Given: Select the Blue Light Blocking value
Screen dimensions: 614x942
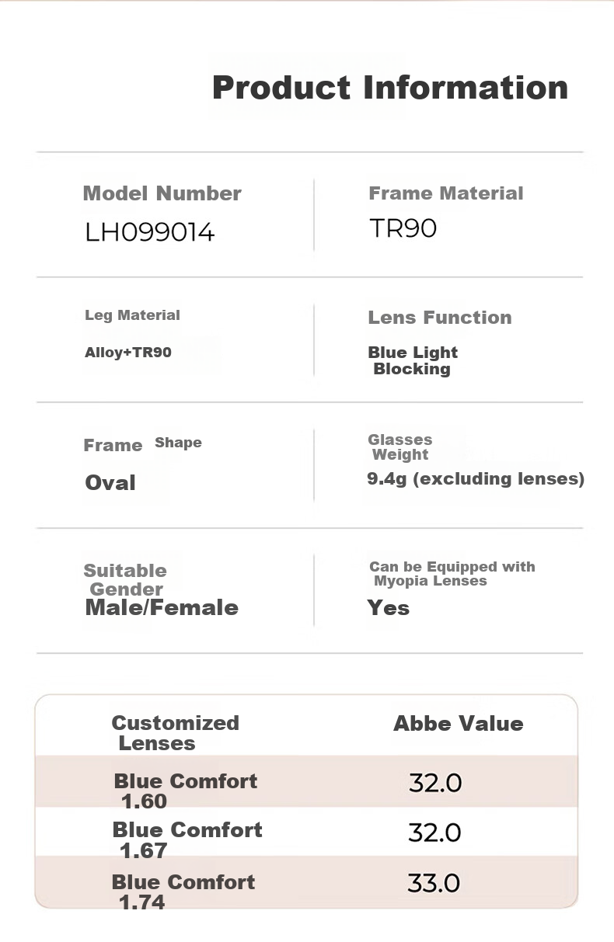Looking at the screenshot, I should (x=413, y=361).
